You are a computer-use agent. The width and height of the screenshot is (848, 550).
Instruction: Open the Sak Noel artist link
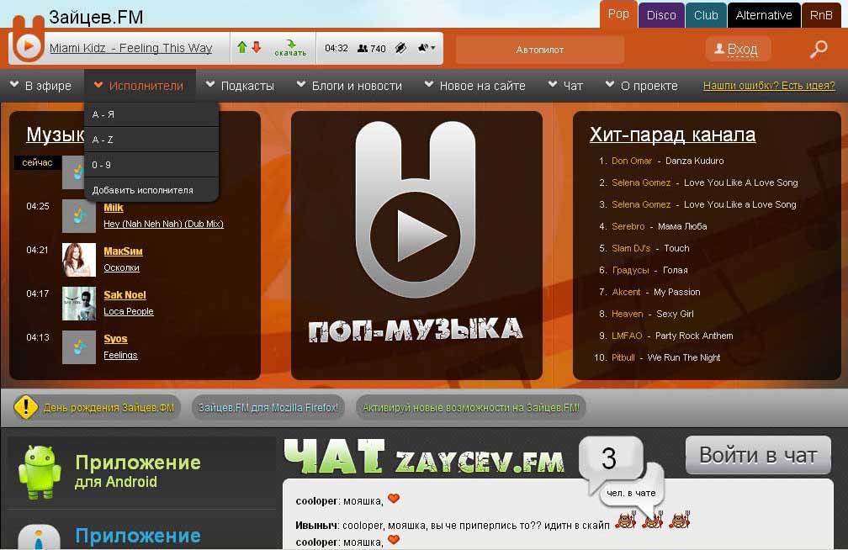click(x=125, y=295)
